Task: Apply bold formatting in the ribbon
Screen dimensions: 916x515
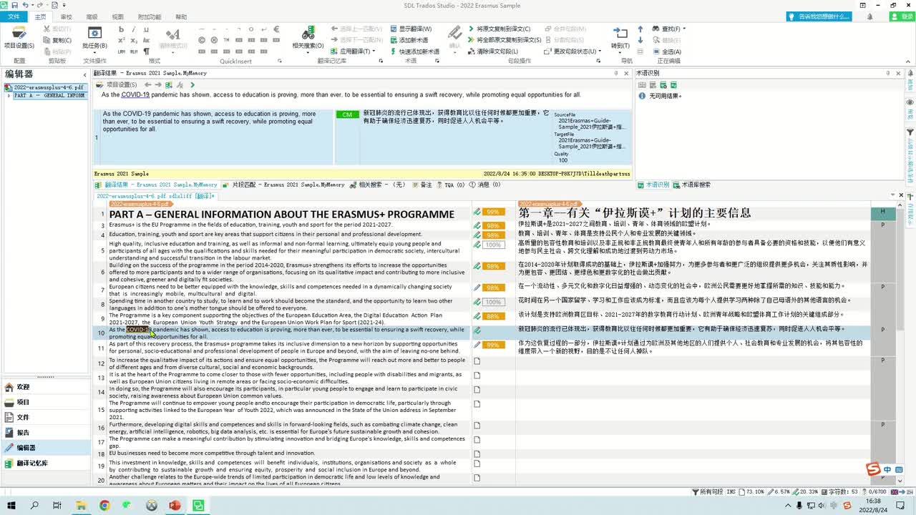Action: pos(122,29)
